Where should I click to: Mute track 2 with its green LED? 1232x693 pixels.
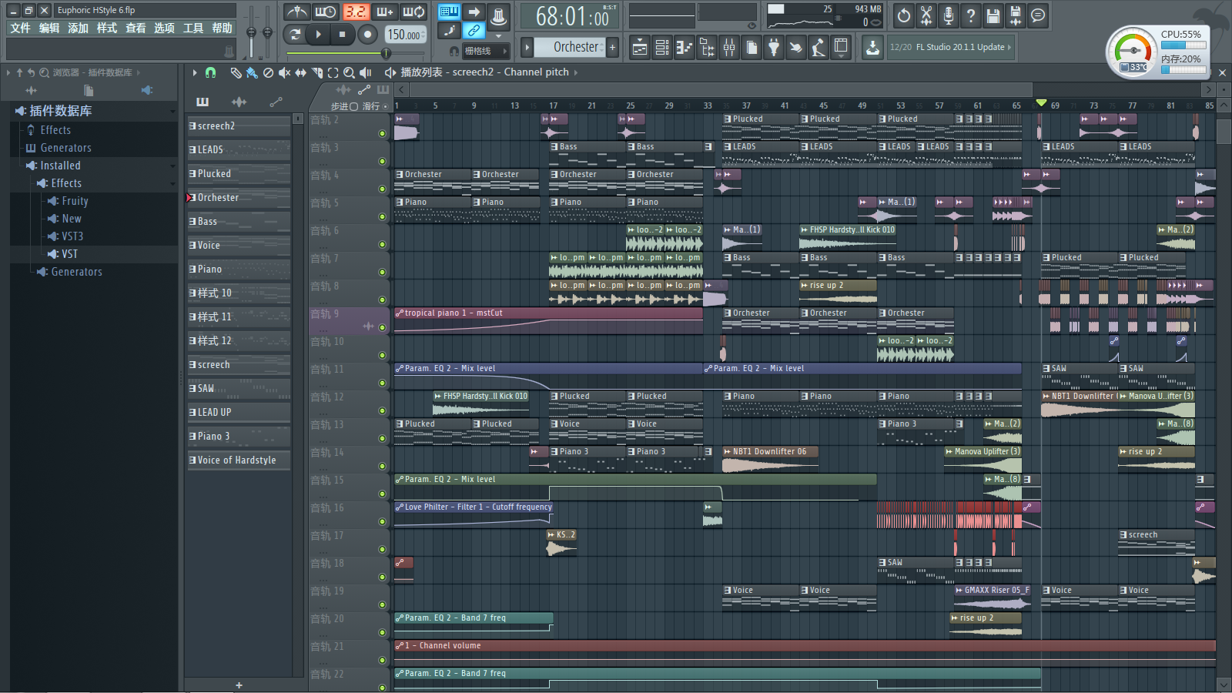(382, 134)
